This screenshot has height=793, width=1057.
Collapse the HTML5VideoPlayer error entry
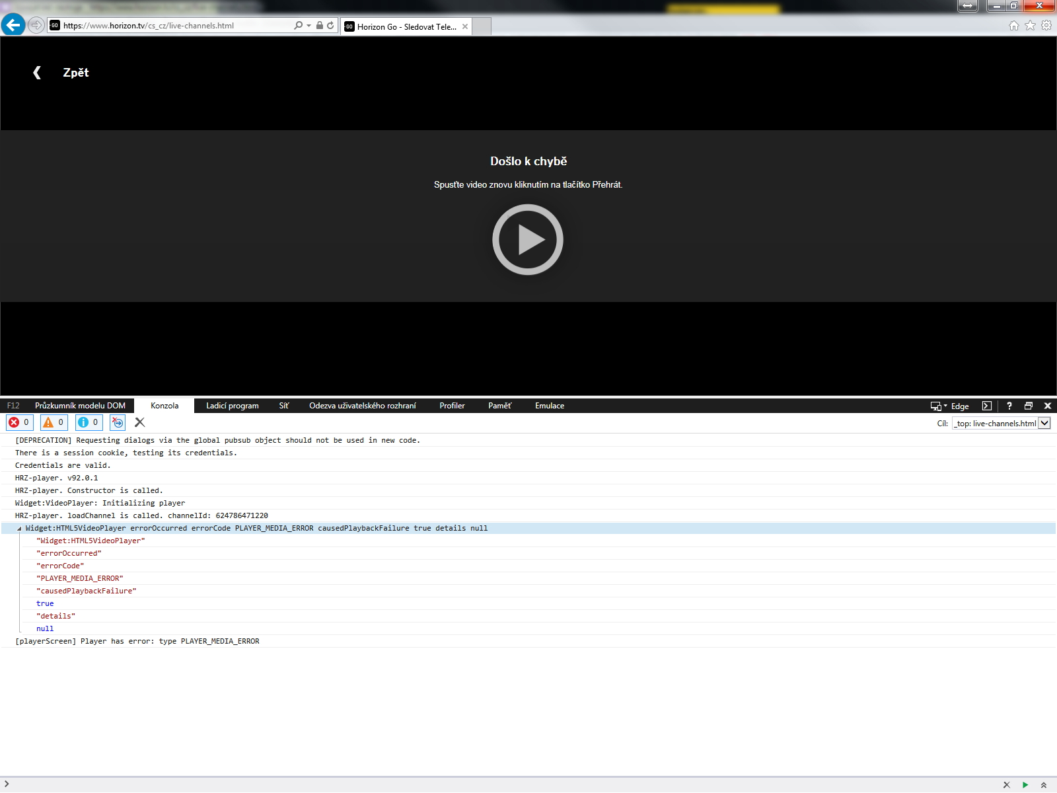(x=19, y=529)
